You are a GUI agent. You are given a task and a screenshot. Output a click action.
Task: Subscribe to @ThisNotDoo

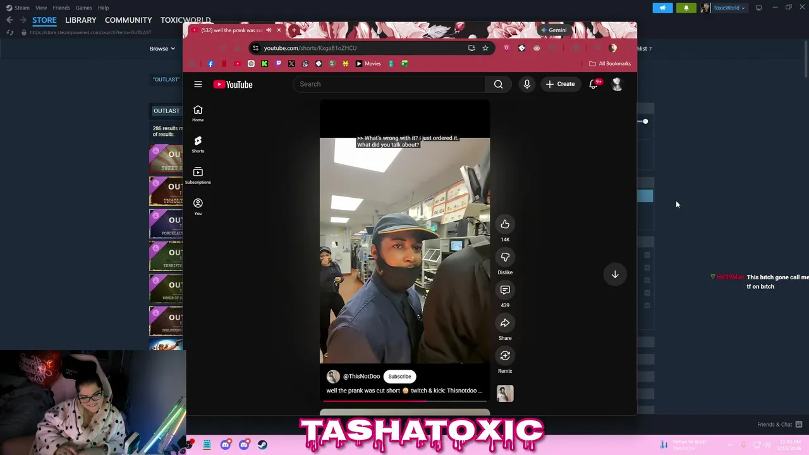[399, 377]
